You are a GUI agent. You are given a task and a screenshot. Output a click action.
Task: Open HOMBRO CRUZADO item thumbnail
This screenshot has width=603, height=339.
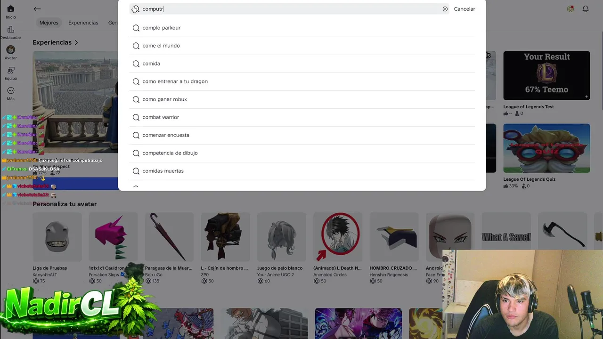(x=394, y=237)
